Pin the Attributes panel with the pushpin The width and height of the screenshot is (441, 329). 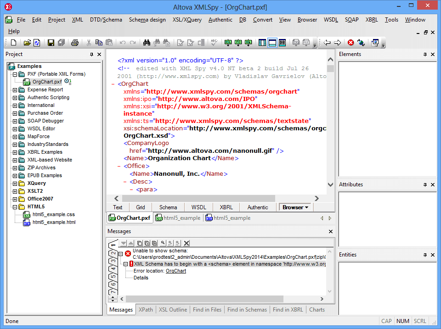tap(425, 184)
